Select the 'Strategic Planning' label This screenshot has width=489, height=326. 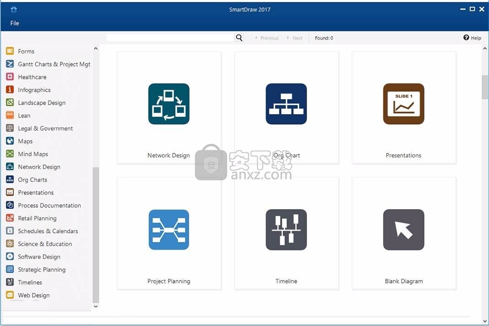click(x=42, y=269)
